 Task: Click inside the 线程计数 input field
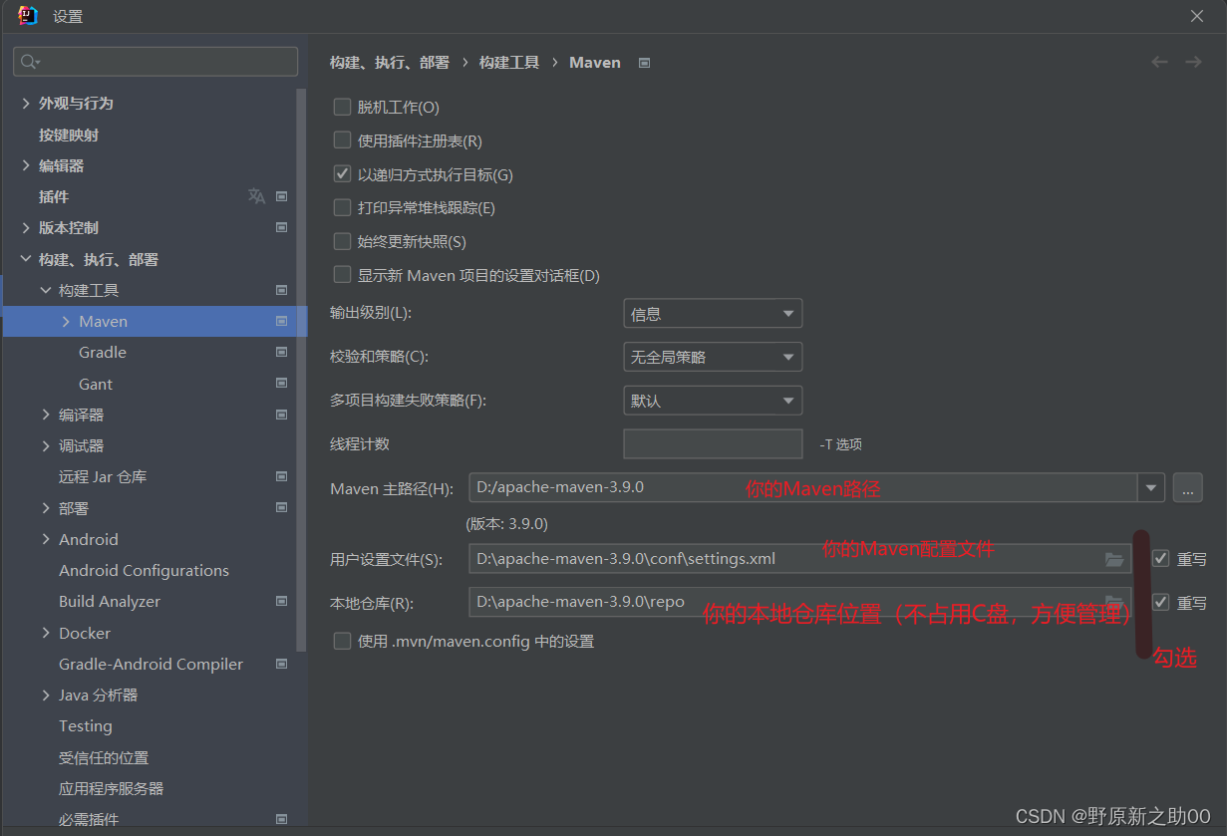coord(712,443)
